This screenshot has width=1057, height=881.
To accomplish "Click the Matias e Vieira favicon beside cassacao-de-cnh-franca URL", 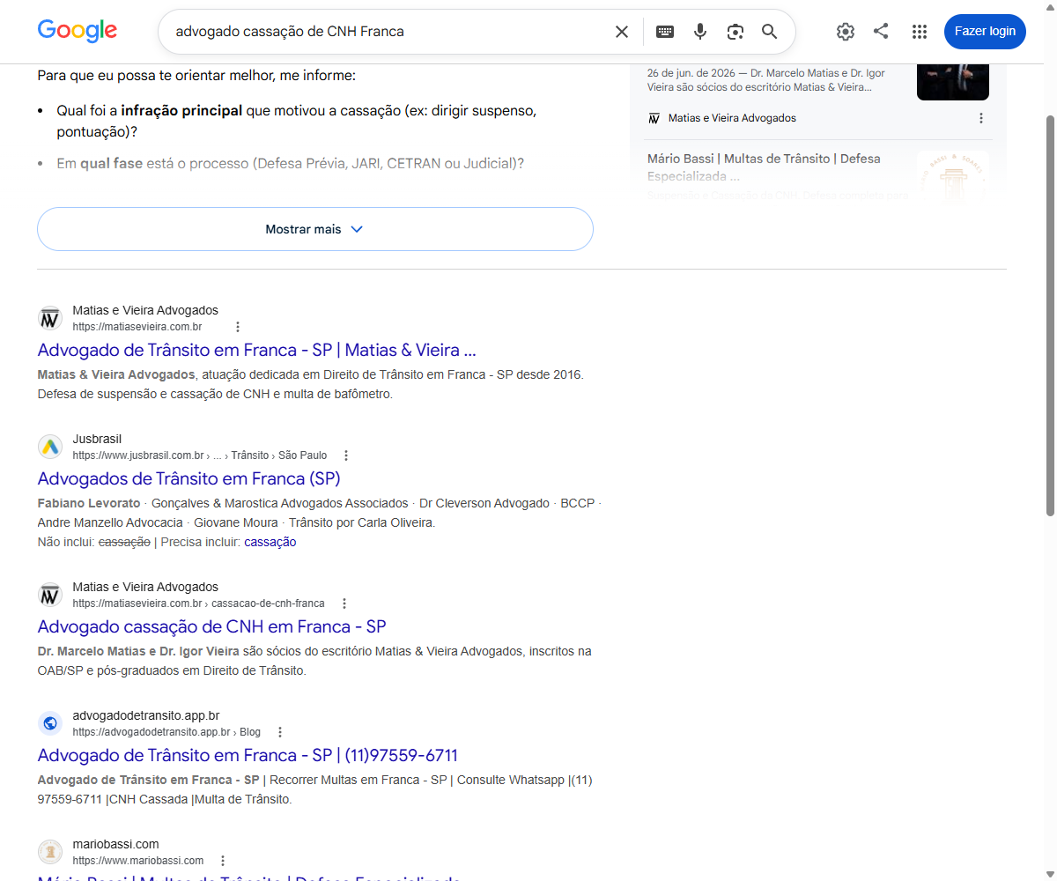I will 50,595.
